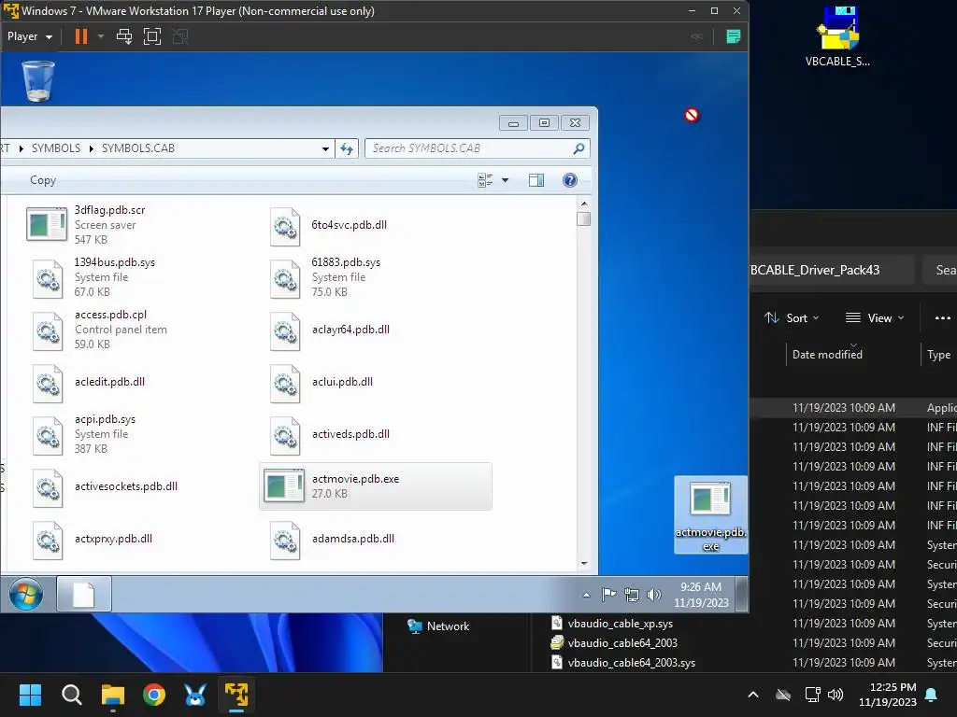Expand the power options arrow beside pause
The width and height of the screenshot is (957, 717).
click(x=101, y=36)
